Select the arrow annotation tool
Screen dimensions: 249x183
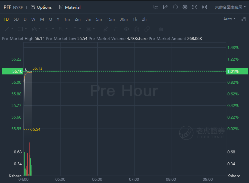(61, 29)
